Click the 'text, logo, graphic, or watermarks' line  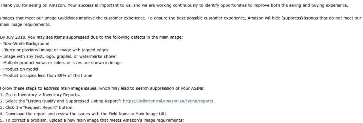coord(58,56)
